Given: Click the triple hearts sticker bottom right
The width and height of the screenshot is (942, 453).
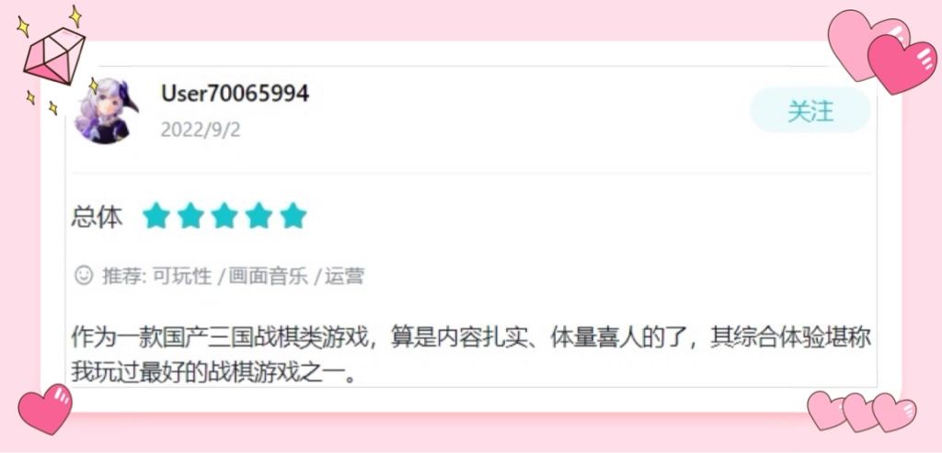Looking at the screenshot, I should click(861, 411).
